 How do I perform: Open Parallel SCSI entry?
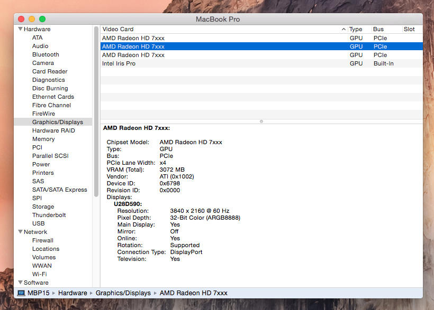click(x=50, y=156)
